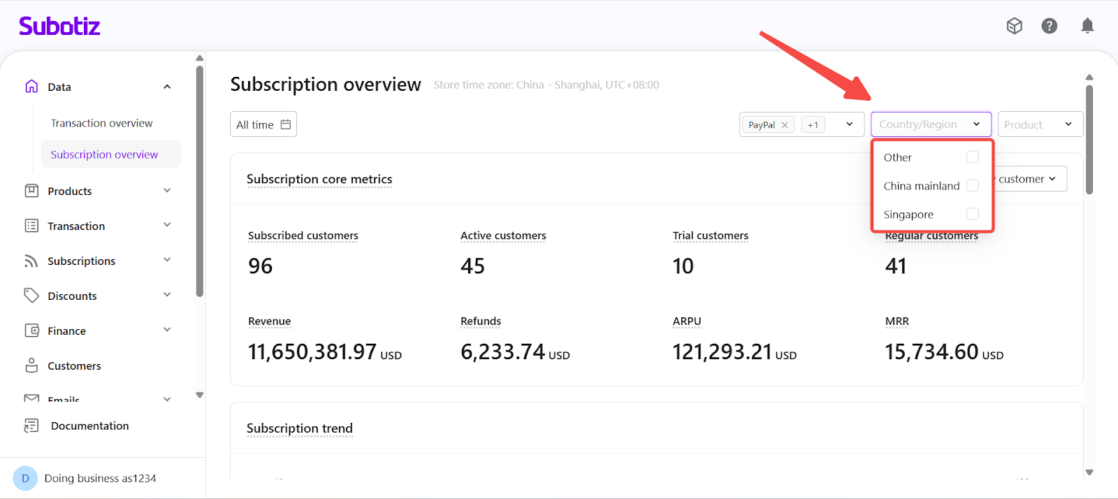Screen dimensions: 1118x499
Task: Tick the China mainland checkbox
Action: point(972,186)
